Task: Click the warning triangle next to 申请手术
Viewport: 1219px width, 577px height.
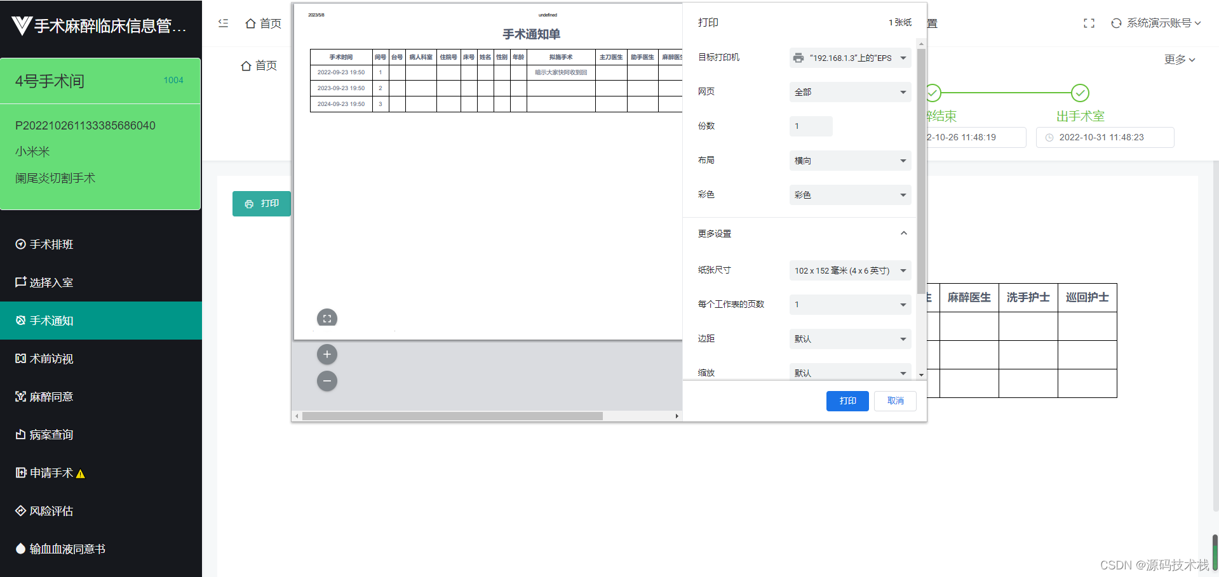Action: click(x=81, y=474)
